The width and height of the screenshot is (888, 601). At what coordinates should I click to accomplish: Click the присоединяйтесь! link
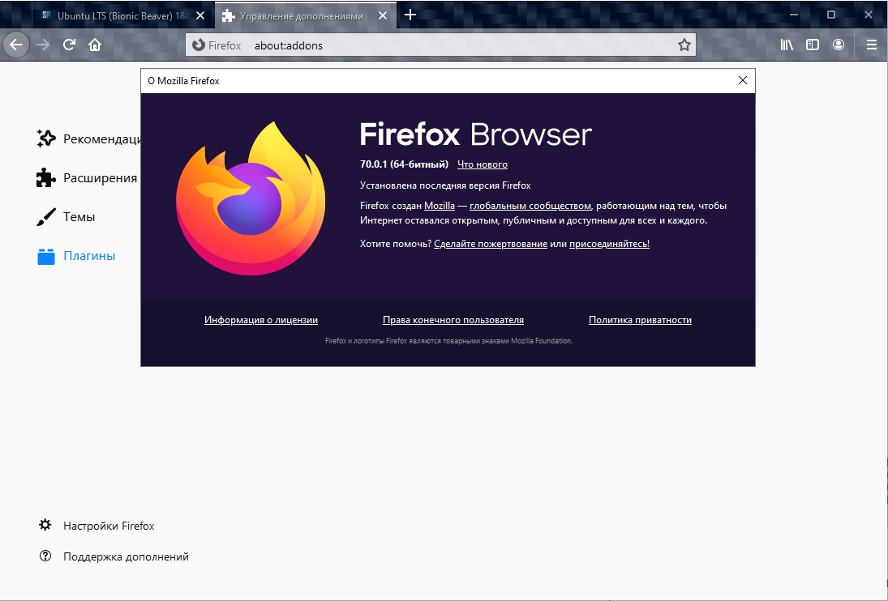click(609, 244)
